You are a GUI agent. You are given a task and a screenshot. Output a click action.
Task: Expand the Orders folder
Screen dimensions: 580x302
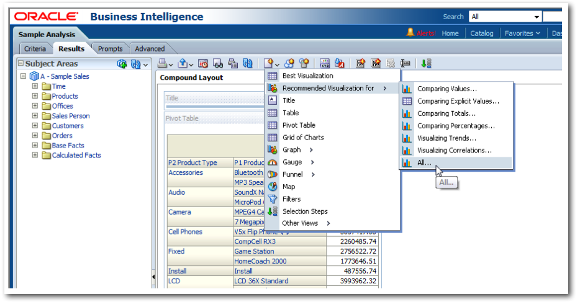click(x=35, y=135)
